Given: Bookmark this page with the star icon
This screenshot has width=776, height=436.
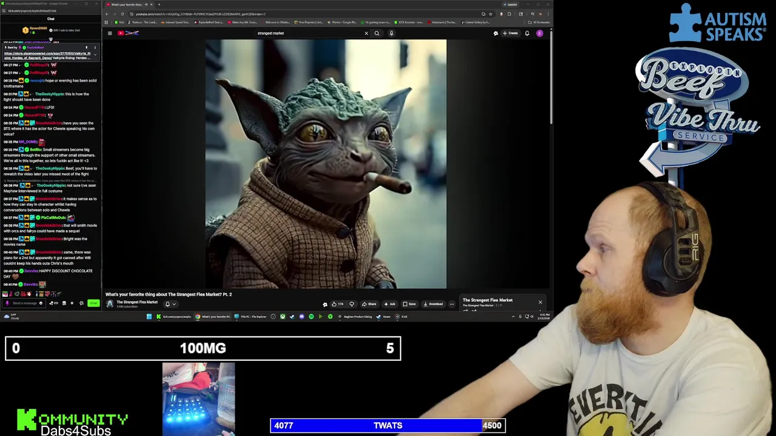Looking at the screenshot, I should coord(490,14).
